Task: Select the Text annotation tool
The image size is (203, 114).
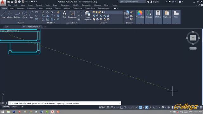Action: click(x=64, y=15)
